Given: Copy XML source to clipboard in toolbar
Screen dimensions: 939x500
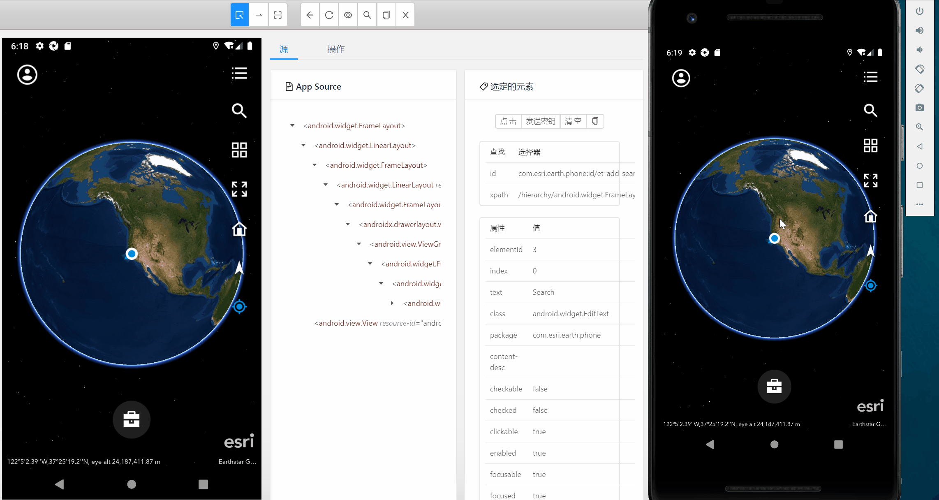Looking at the screenshot, I should pos(386,15).
